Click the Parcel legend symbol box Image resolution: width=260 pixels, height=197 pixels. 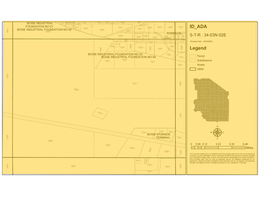click(x=193, y=56)
